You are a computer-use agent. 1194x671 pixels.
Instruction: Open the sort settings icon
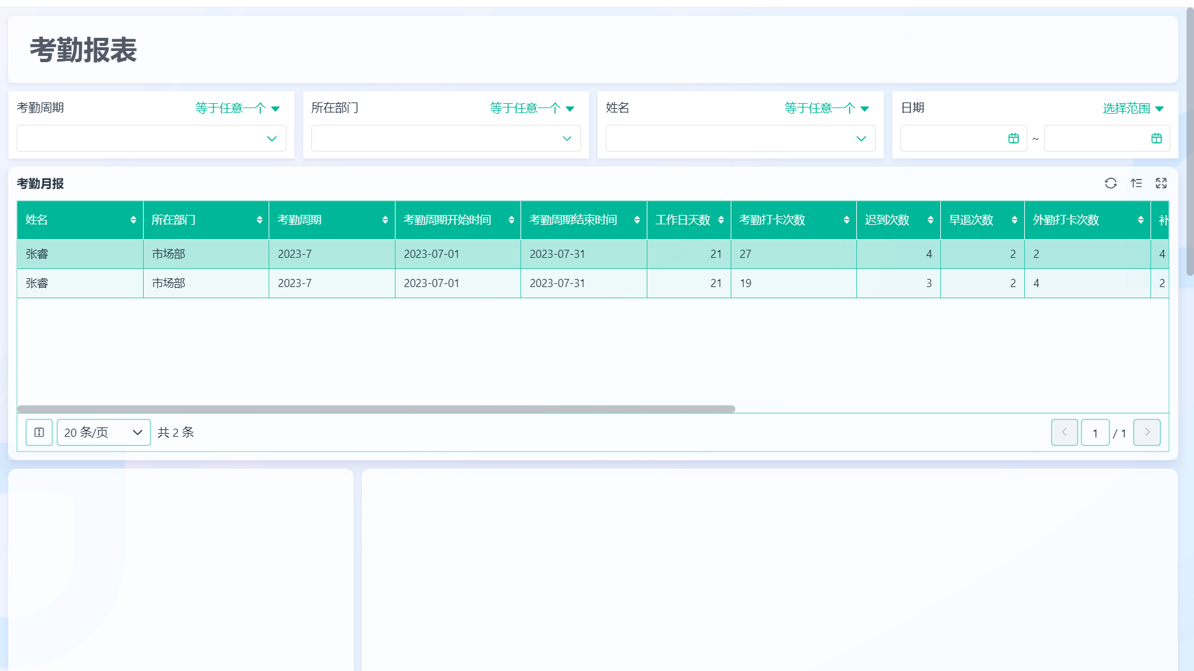pyautogui.click(x=1136, y=183)
